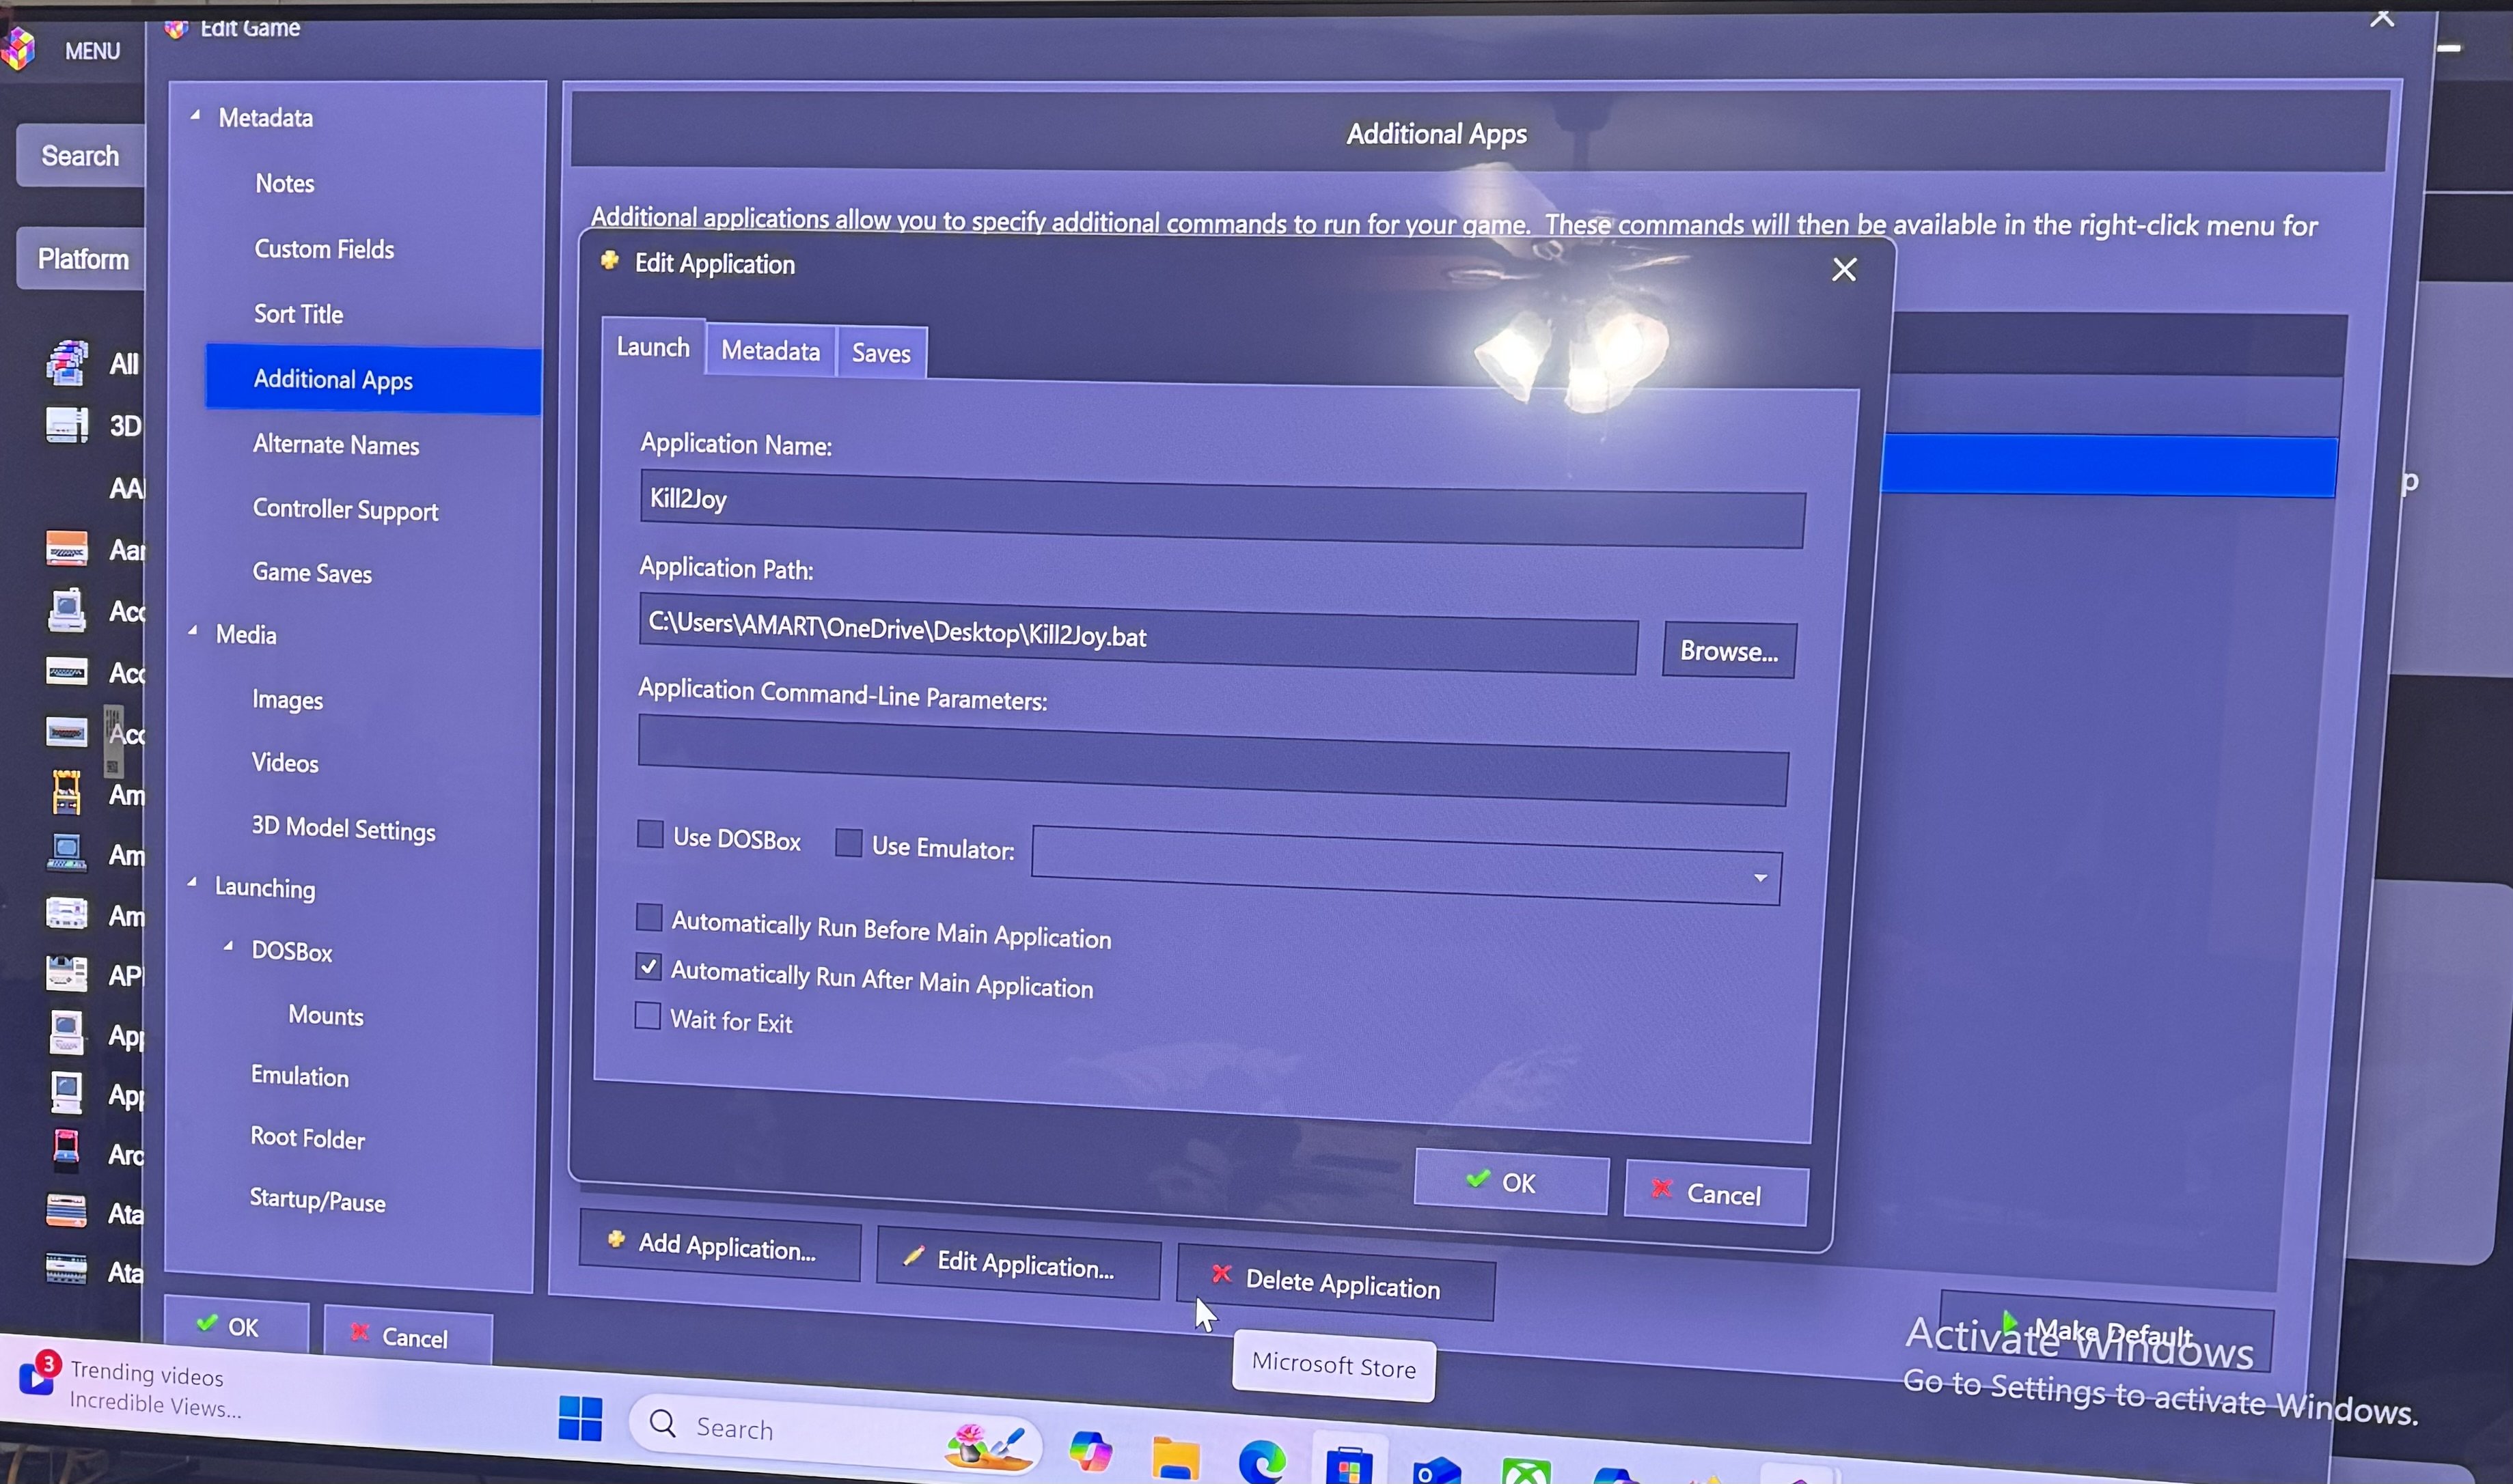
Task: Click the Delete Application button
Action: coord(1336,1282)
